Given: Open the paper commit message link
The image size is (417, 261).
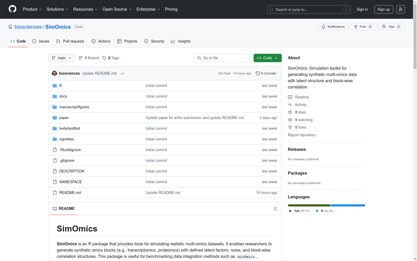Looking at the screenshot, I should (x=195, y=118).
